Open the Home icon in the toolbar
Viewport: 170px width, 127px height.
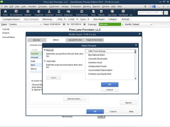click(5, 13)
